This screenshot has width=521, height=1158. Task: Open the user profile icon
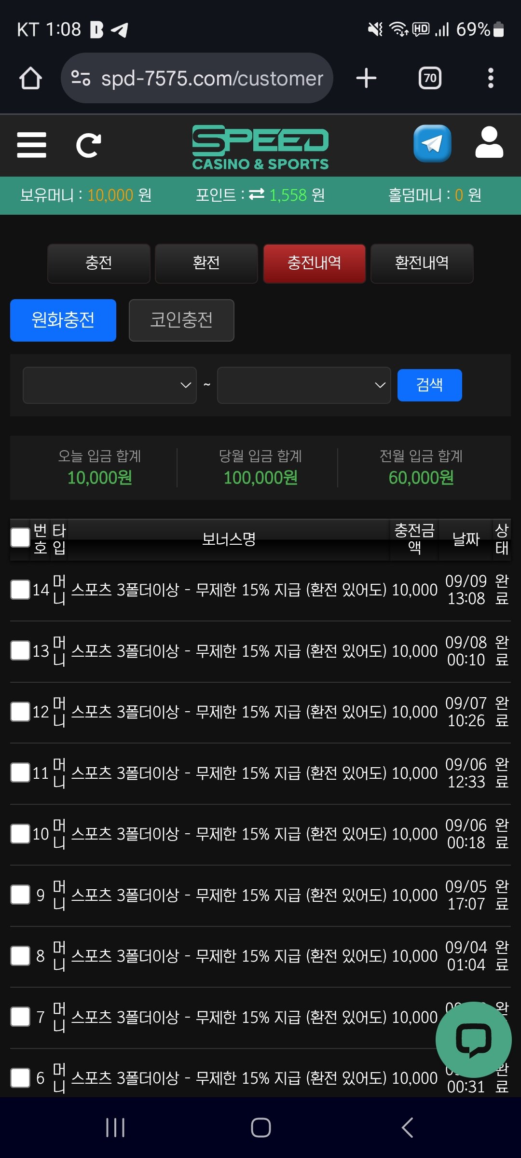[x=489, y=143]
